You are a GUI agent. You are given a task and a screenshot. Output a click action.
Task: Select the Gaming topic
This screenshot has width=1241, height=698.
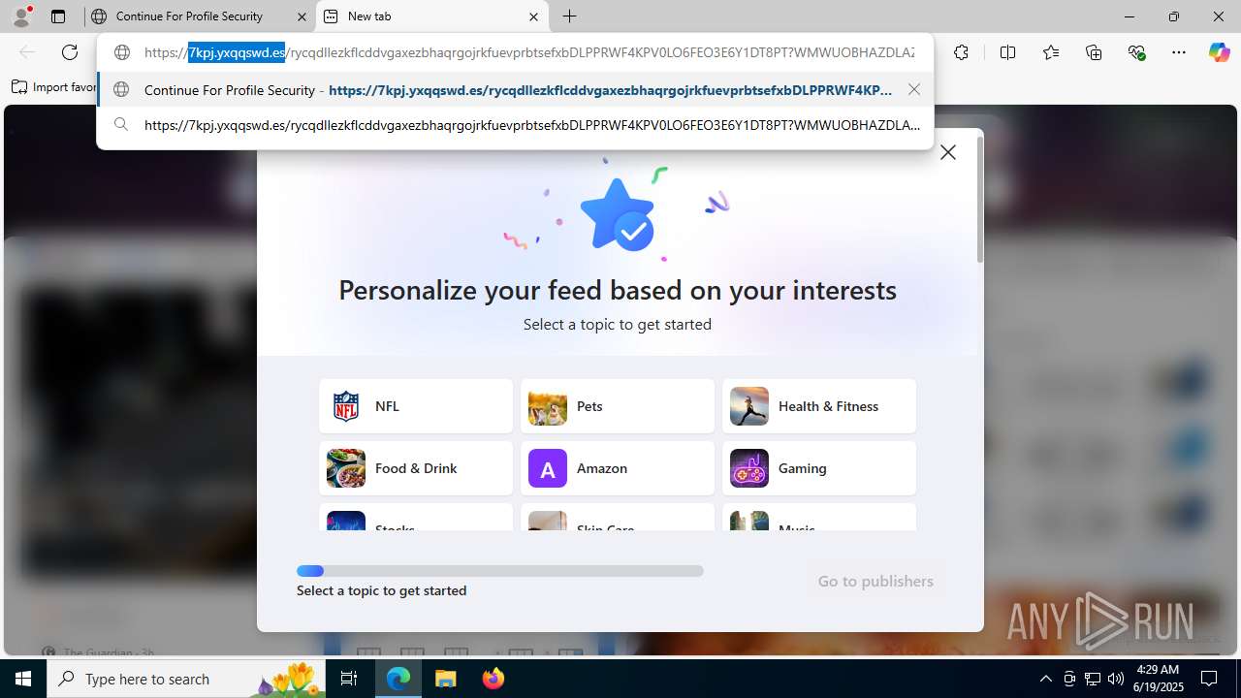point(819,468)
